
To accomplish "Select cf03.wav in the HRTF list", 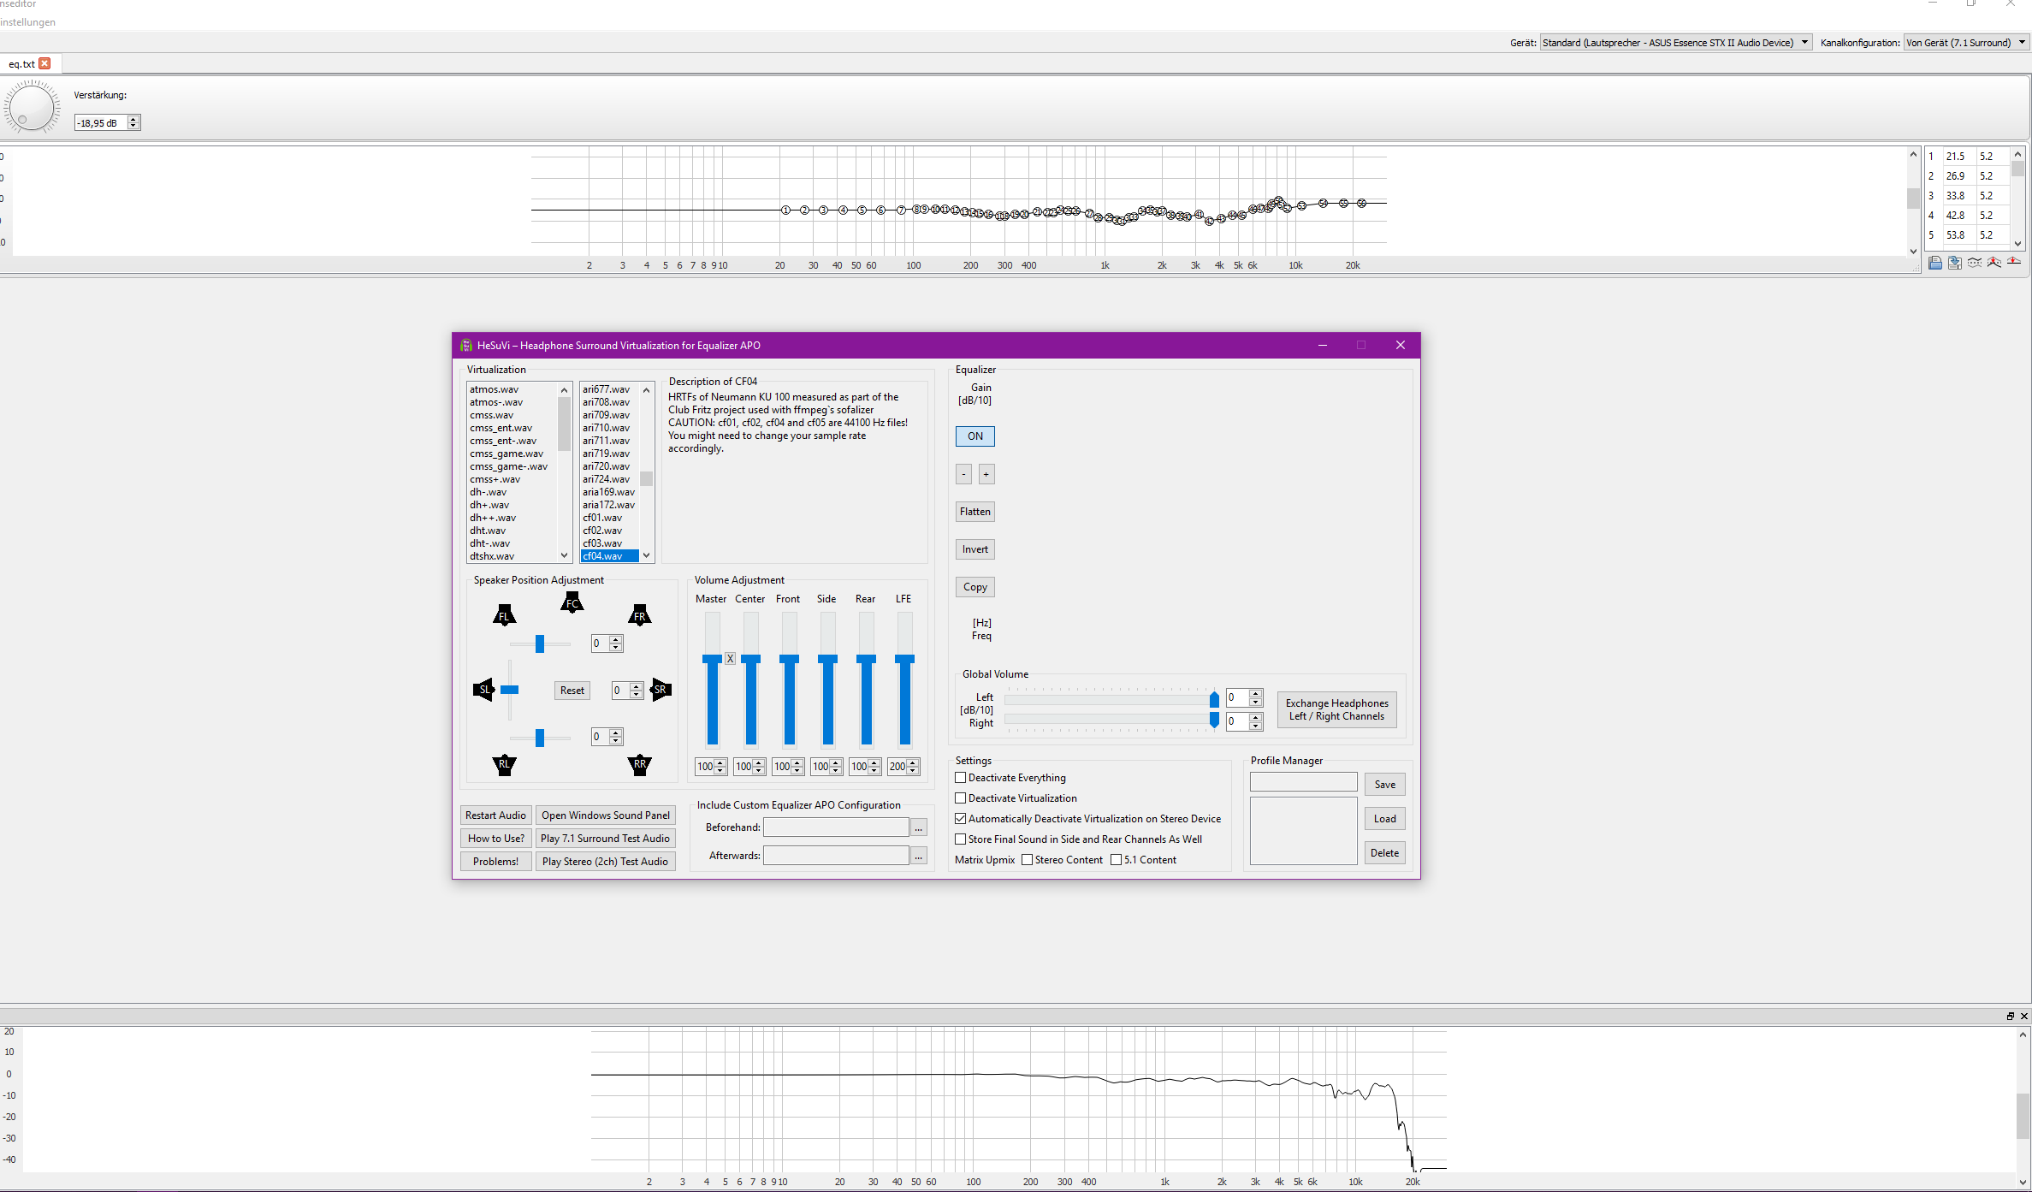I will (x=602, y=543).
